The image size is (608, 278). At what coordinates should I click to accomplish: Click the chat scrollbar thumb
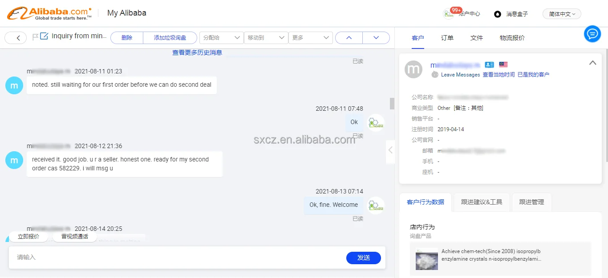(x=392, y=104)
